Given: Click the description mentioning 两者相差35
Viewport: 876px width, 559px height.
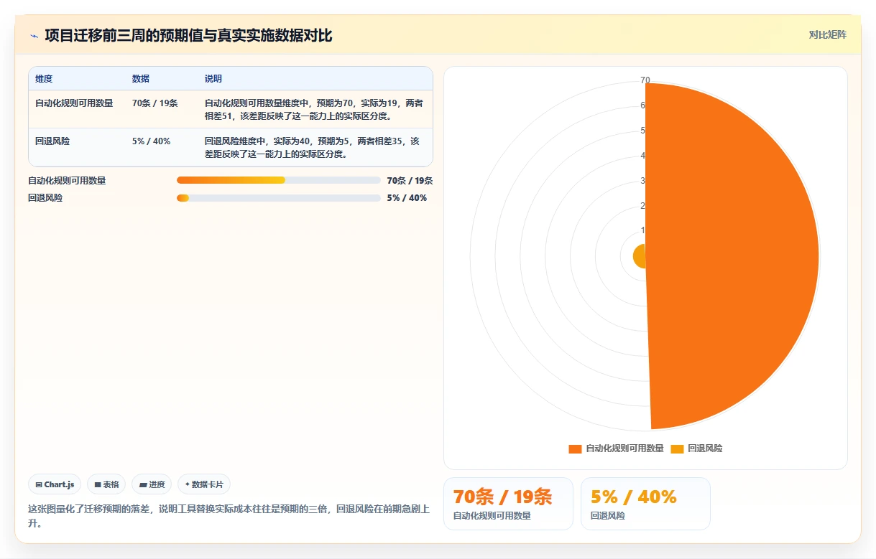Looking at the screenshot, I should point(312,148).
